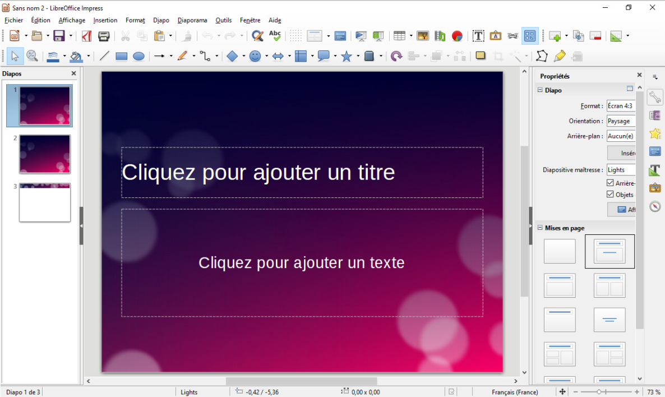The image size is (665, 397).
Task: Open the sidebar Gallery panel
Action: [x=655, y=188]
